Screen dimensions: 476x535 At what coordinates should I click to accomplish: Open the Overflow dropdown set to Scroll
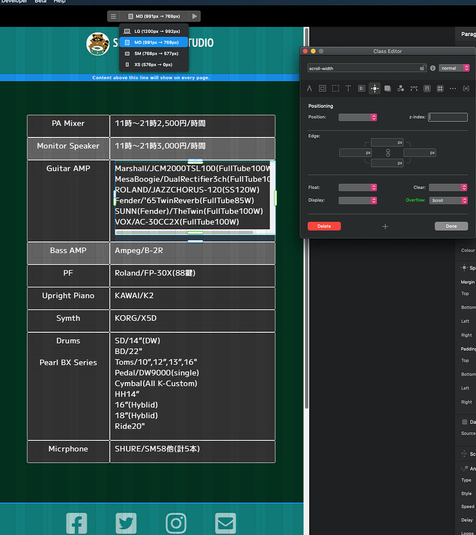coord(448,201)
